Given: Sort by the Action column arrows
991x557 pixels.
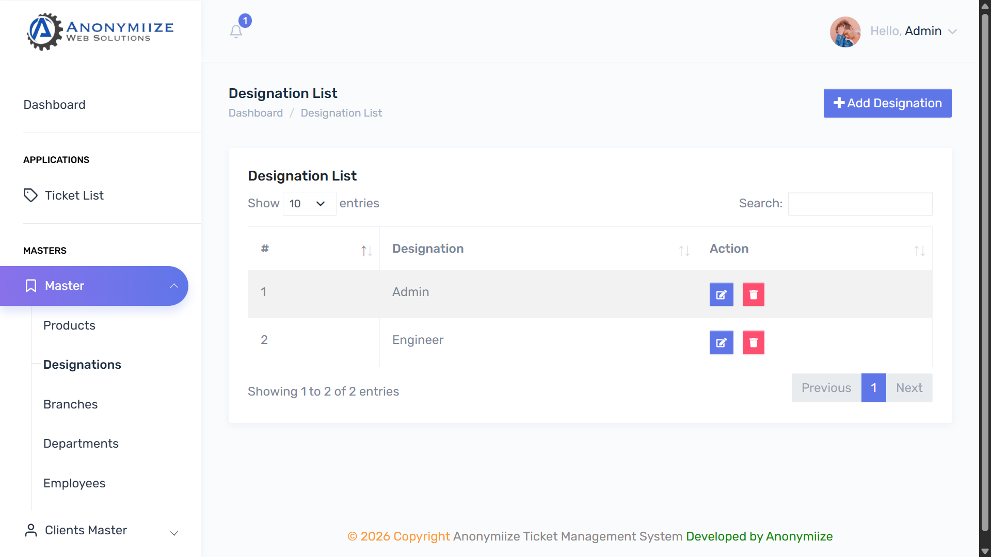Looking at the screenshot, I should pyautogui.click(x=919, y=251).
